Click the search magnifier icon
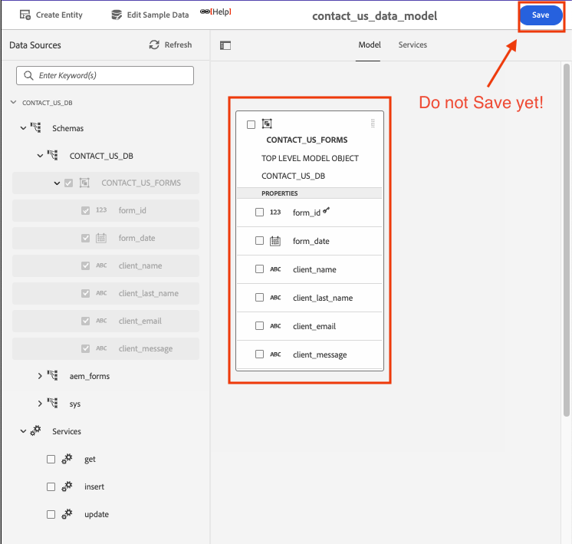The height and width of the screenshot is (544, 572). [x=28, y=75]
